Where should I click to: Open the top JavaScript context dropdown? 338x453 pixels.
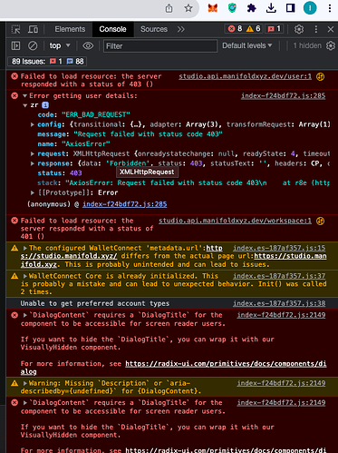[60, 45]
